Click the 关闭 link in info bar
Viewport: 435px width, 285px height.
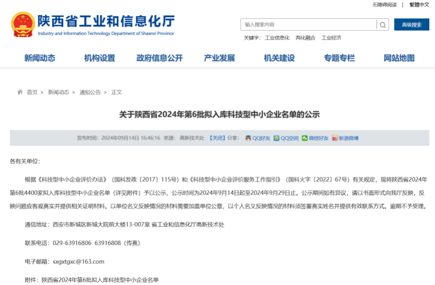[217, 138]
